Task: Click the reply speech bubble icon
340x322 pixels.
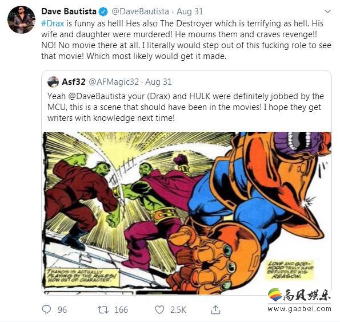Action: point(46,309)
